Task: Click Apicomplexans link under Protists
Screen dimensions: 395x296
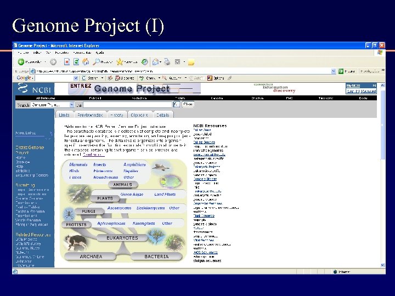Action: (111, 223)
